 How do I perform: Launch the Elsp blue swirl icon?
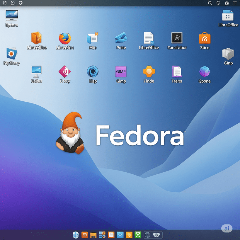(x=93, y=71)
